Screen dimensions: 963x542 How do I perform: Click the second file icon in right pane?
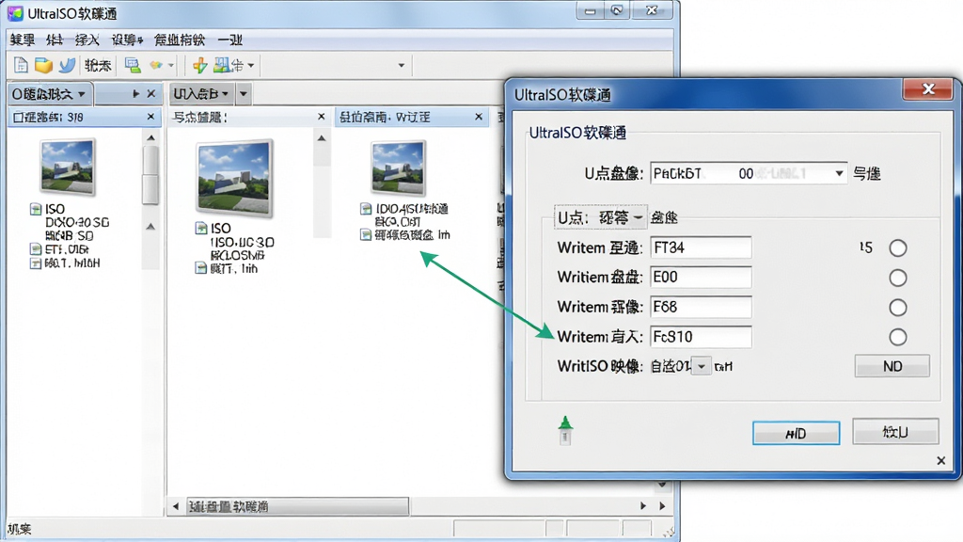coord(366,234)
